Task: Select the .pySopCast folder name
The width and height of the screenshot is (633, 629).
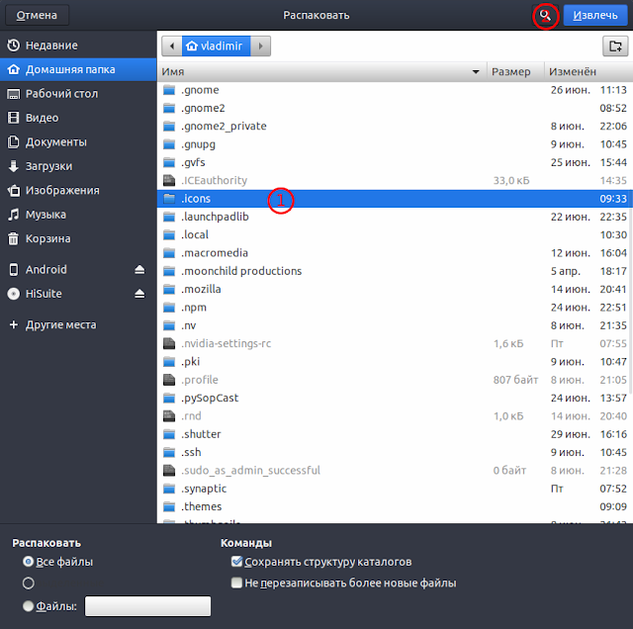Action: pyautogui.click(x=210, y=399)
